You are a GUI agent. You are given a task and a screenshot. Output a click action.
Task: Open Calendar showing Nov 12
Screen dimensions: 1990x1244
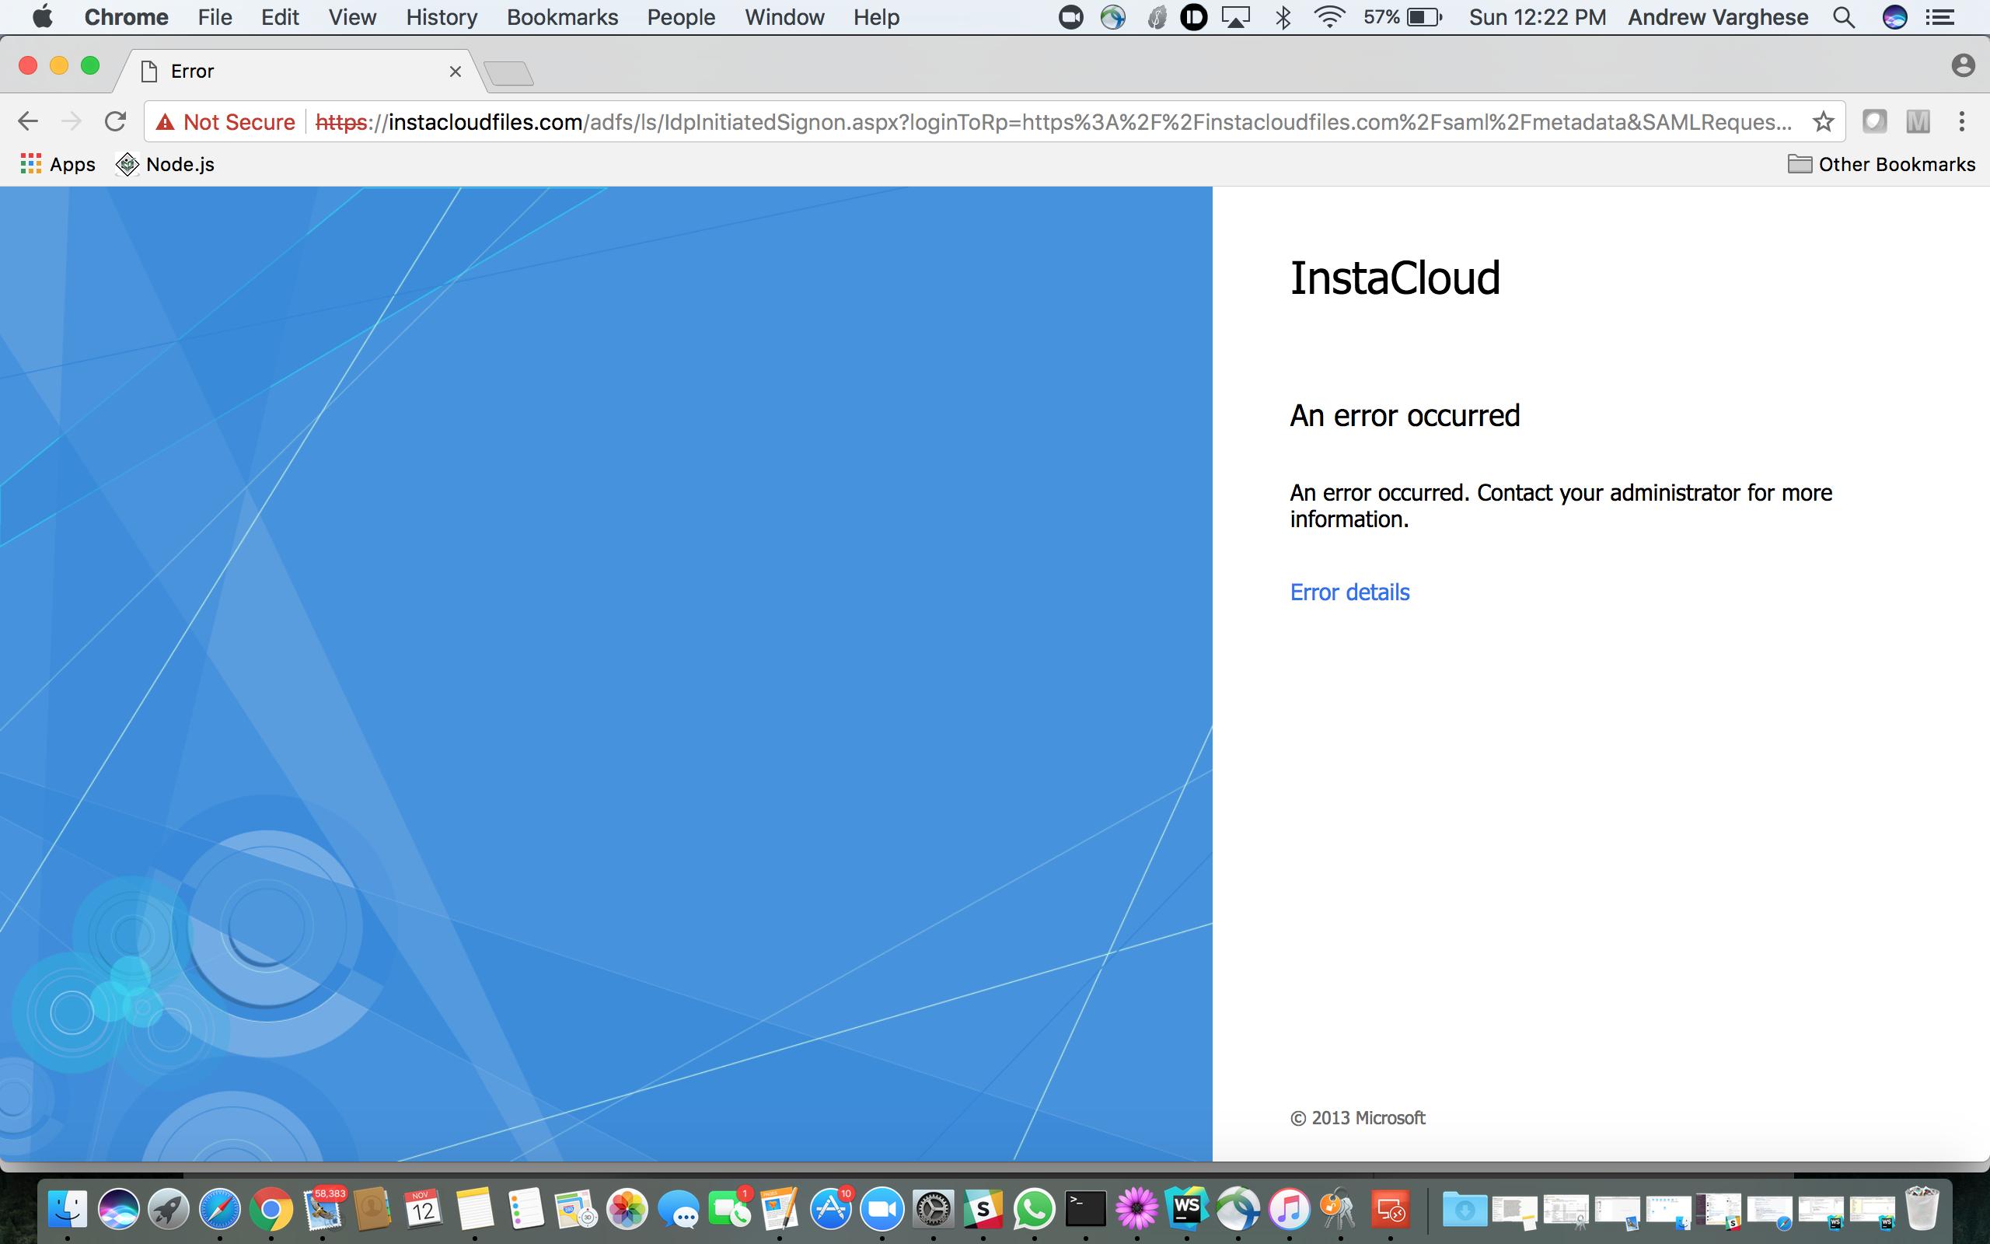pos(423,1210)
